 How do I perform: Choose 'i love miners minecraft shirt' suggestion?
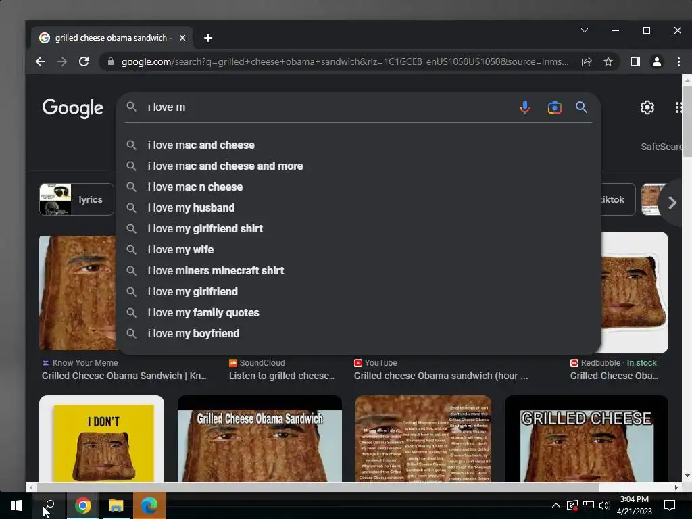358,270
